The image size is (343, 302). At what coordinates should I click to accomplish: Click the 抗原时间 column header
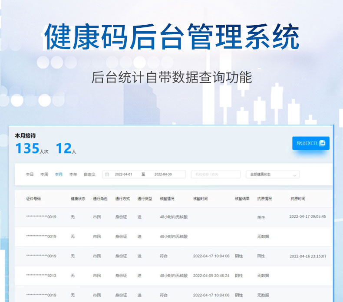coord(298,199)
